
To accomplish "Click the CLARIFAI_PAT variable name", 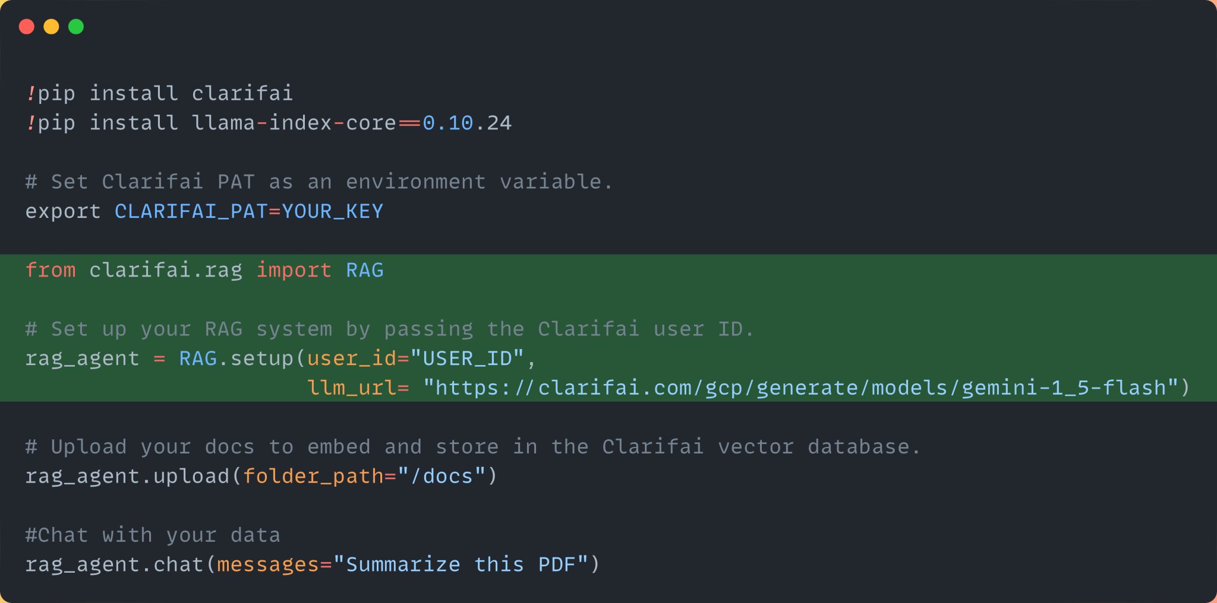I will point(191,211).
